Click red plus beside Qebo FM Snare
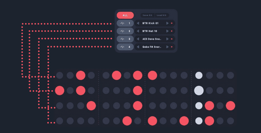The width and height of the screenshot is (261, 133). point(172,47)
